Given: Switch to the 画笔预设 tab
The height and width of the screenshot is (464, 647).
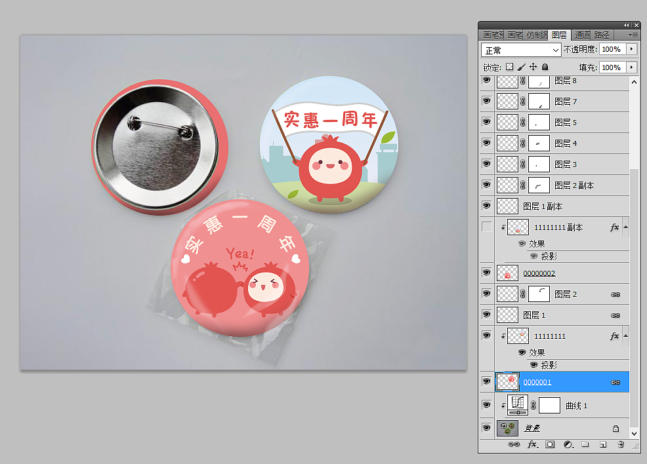Looking at the screenshot, I should click(493, 35).
